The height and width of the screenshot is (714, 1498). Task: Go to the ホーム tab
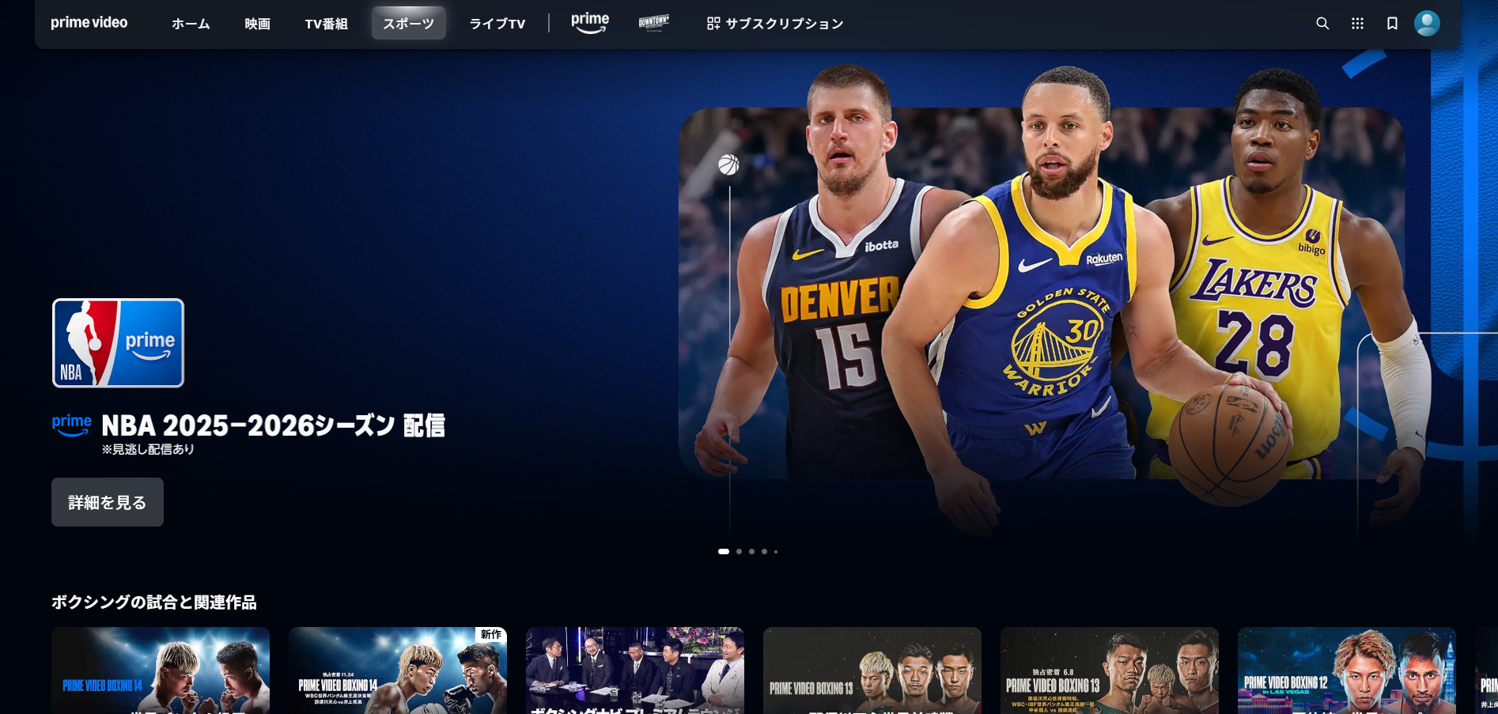click(191, 24)
